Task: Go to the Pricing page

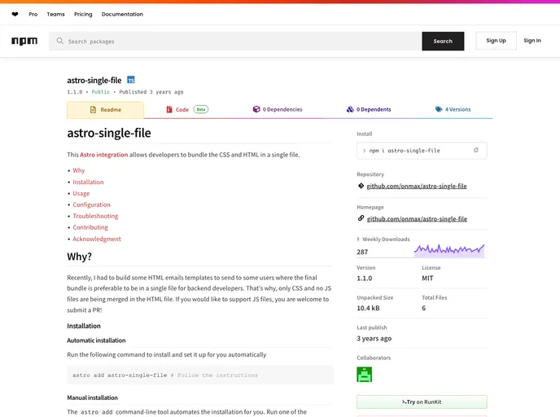Action: 83,15
